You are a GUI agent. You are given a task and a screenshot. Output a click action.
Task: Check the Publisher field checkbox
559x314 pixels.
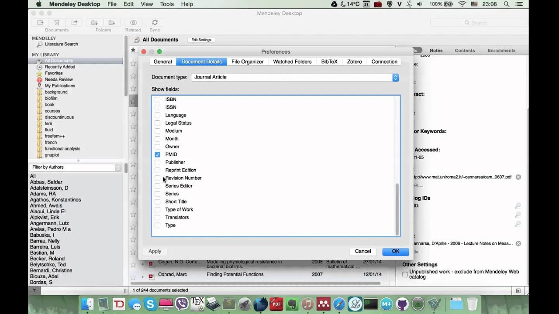pos(157,162)
